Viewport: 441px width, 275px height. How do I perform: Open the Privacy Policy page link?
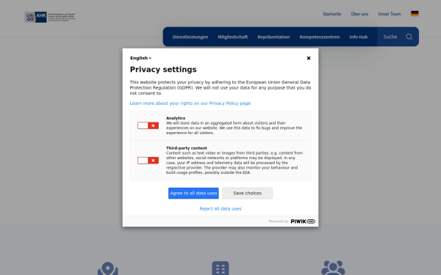tap(190, 103)
